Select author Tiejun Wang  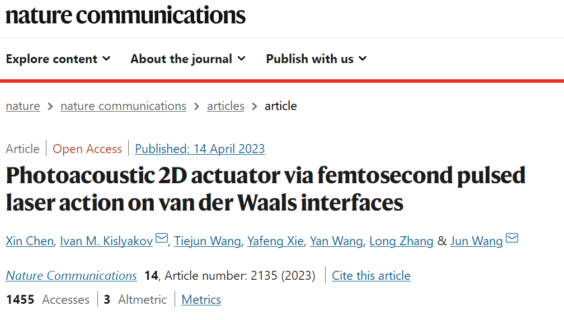click(x=208, y=241)
